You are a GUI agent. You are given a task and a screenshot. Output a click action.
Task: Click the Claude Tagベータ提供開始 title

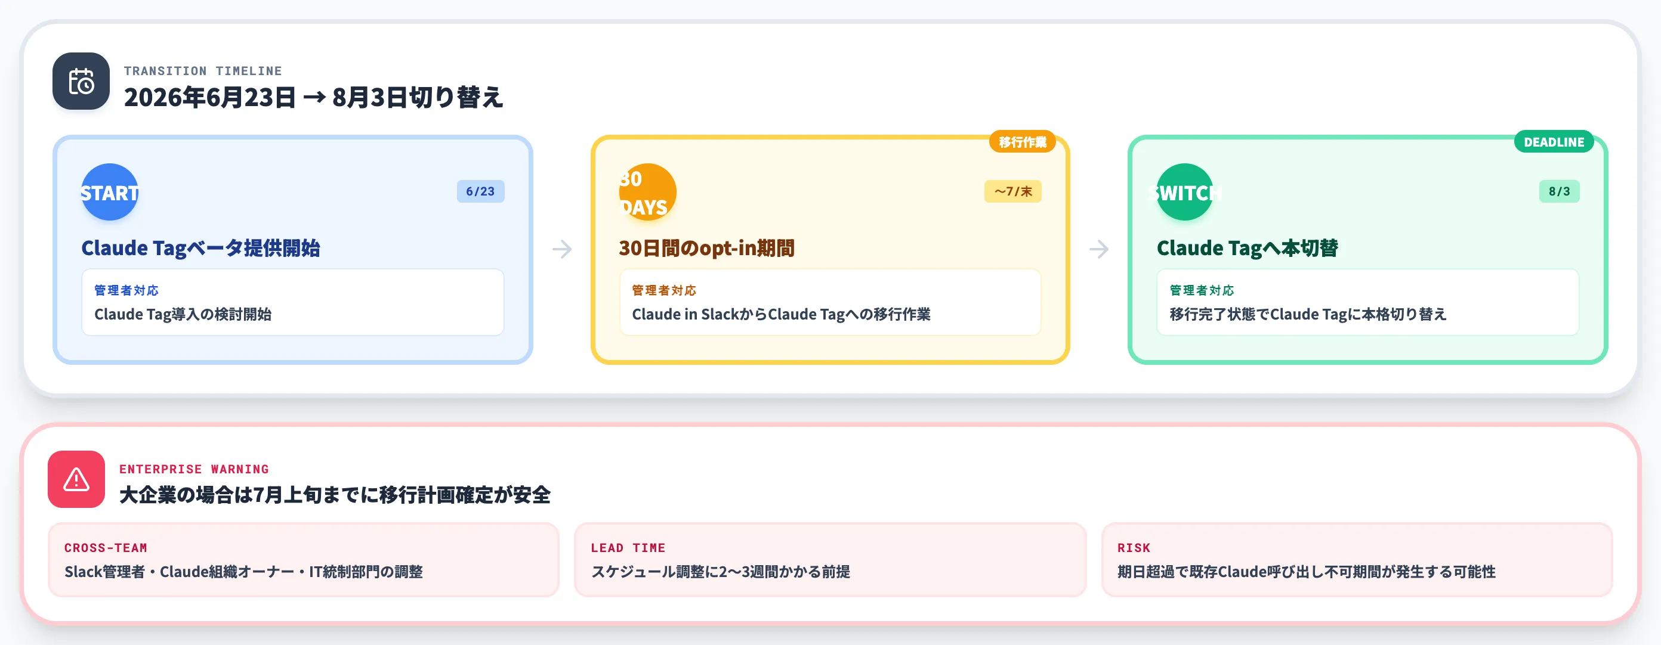click(200, 248)
